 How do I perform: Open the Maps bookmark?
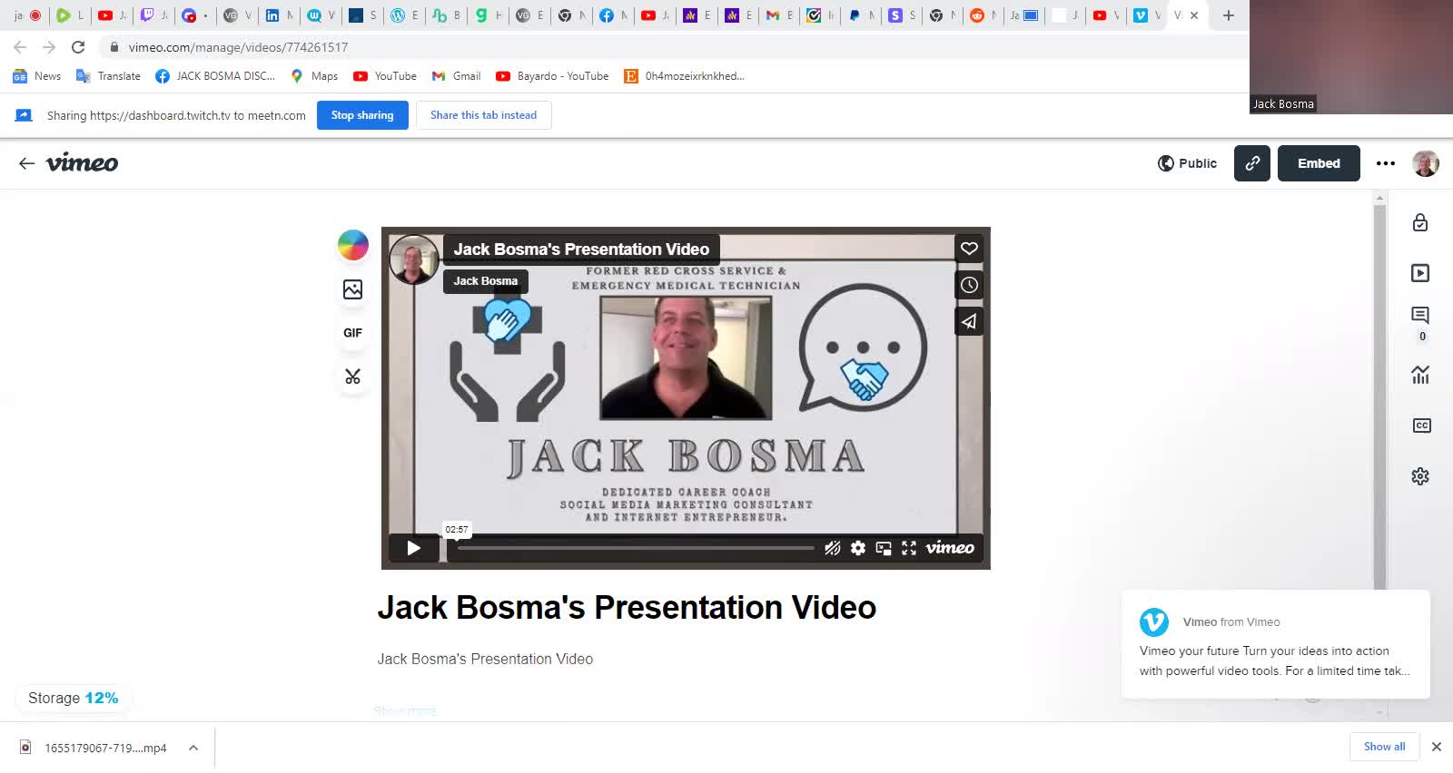[x=314, y=76]
